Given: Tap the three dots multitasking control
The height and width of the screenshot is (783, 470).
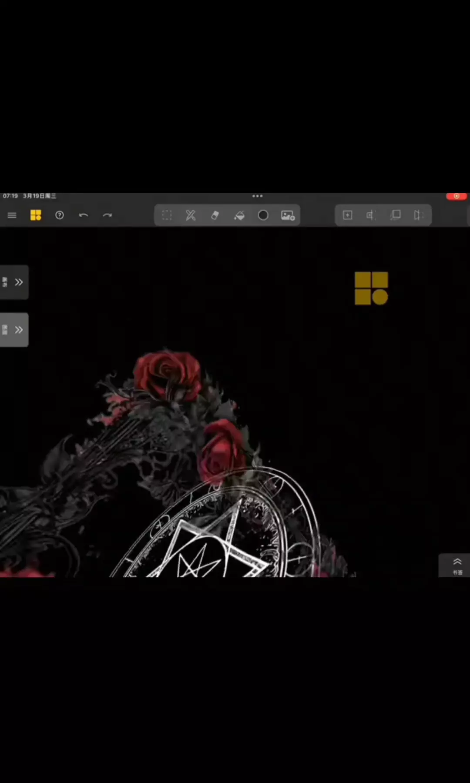Looking at the screenshot, I should (x=258, y=196).
